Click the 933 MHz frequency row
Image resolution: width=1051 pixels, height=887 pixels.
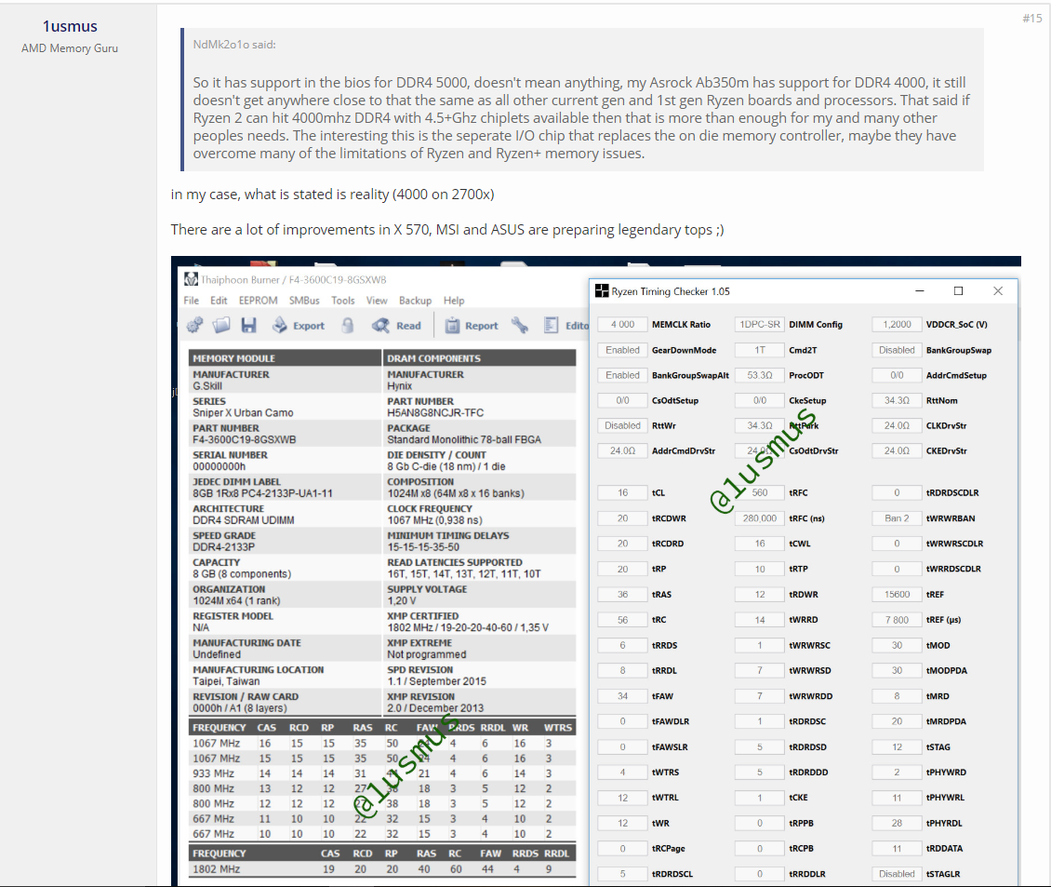382,773
